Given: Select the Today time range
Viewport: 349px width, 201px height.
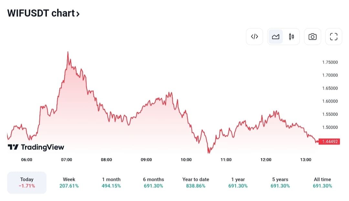Looking at the screenshot, I should (27, 183).
